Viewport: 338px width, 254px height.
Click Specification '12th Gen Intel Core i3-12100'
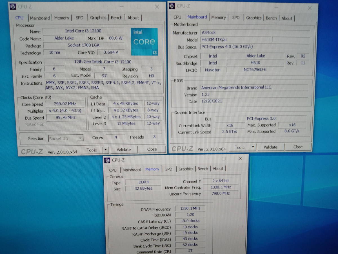point(103,62)
